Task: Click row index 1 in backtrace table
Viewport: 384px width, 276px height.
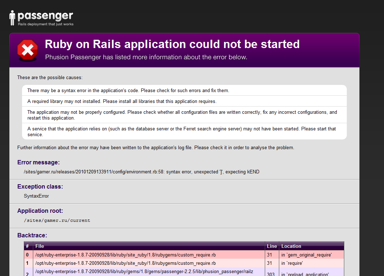Action: click(x=27, y=263)
